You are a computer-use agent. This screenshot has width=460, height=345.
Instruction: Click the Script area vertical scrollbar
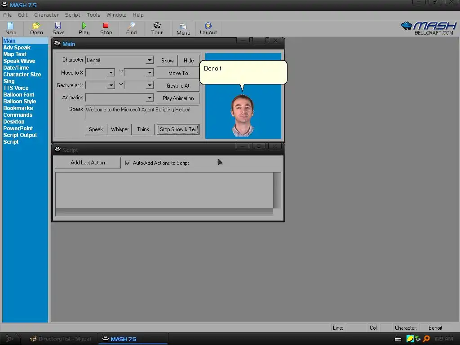pos(277,190)
